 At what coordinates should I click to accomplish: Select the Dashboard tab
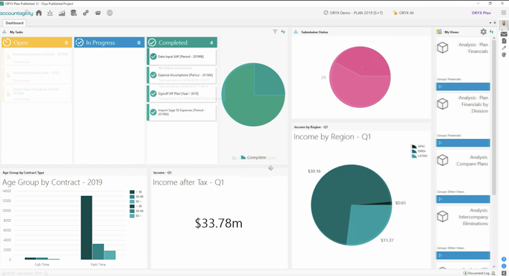click(14, 23)
